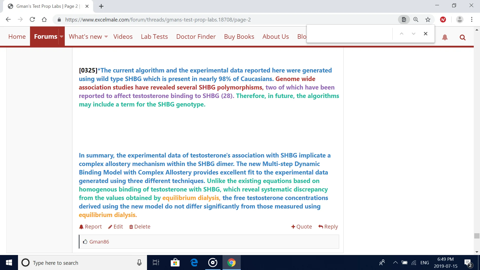The height and width of the screenshot is (270, 480).
Task: Jump to next find result arrow
Action: [413, 33]
